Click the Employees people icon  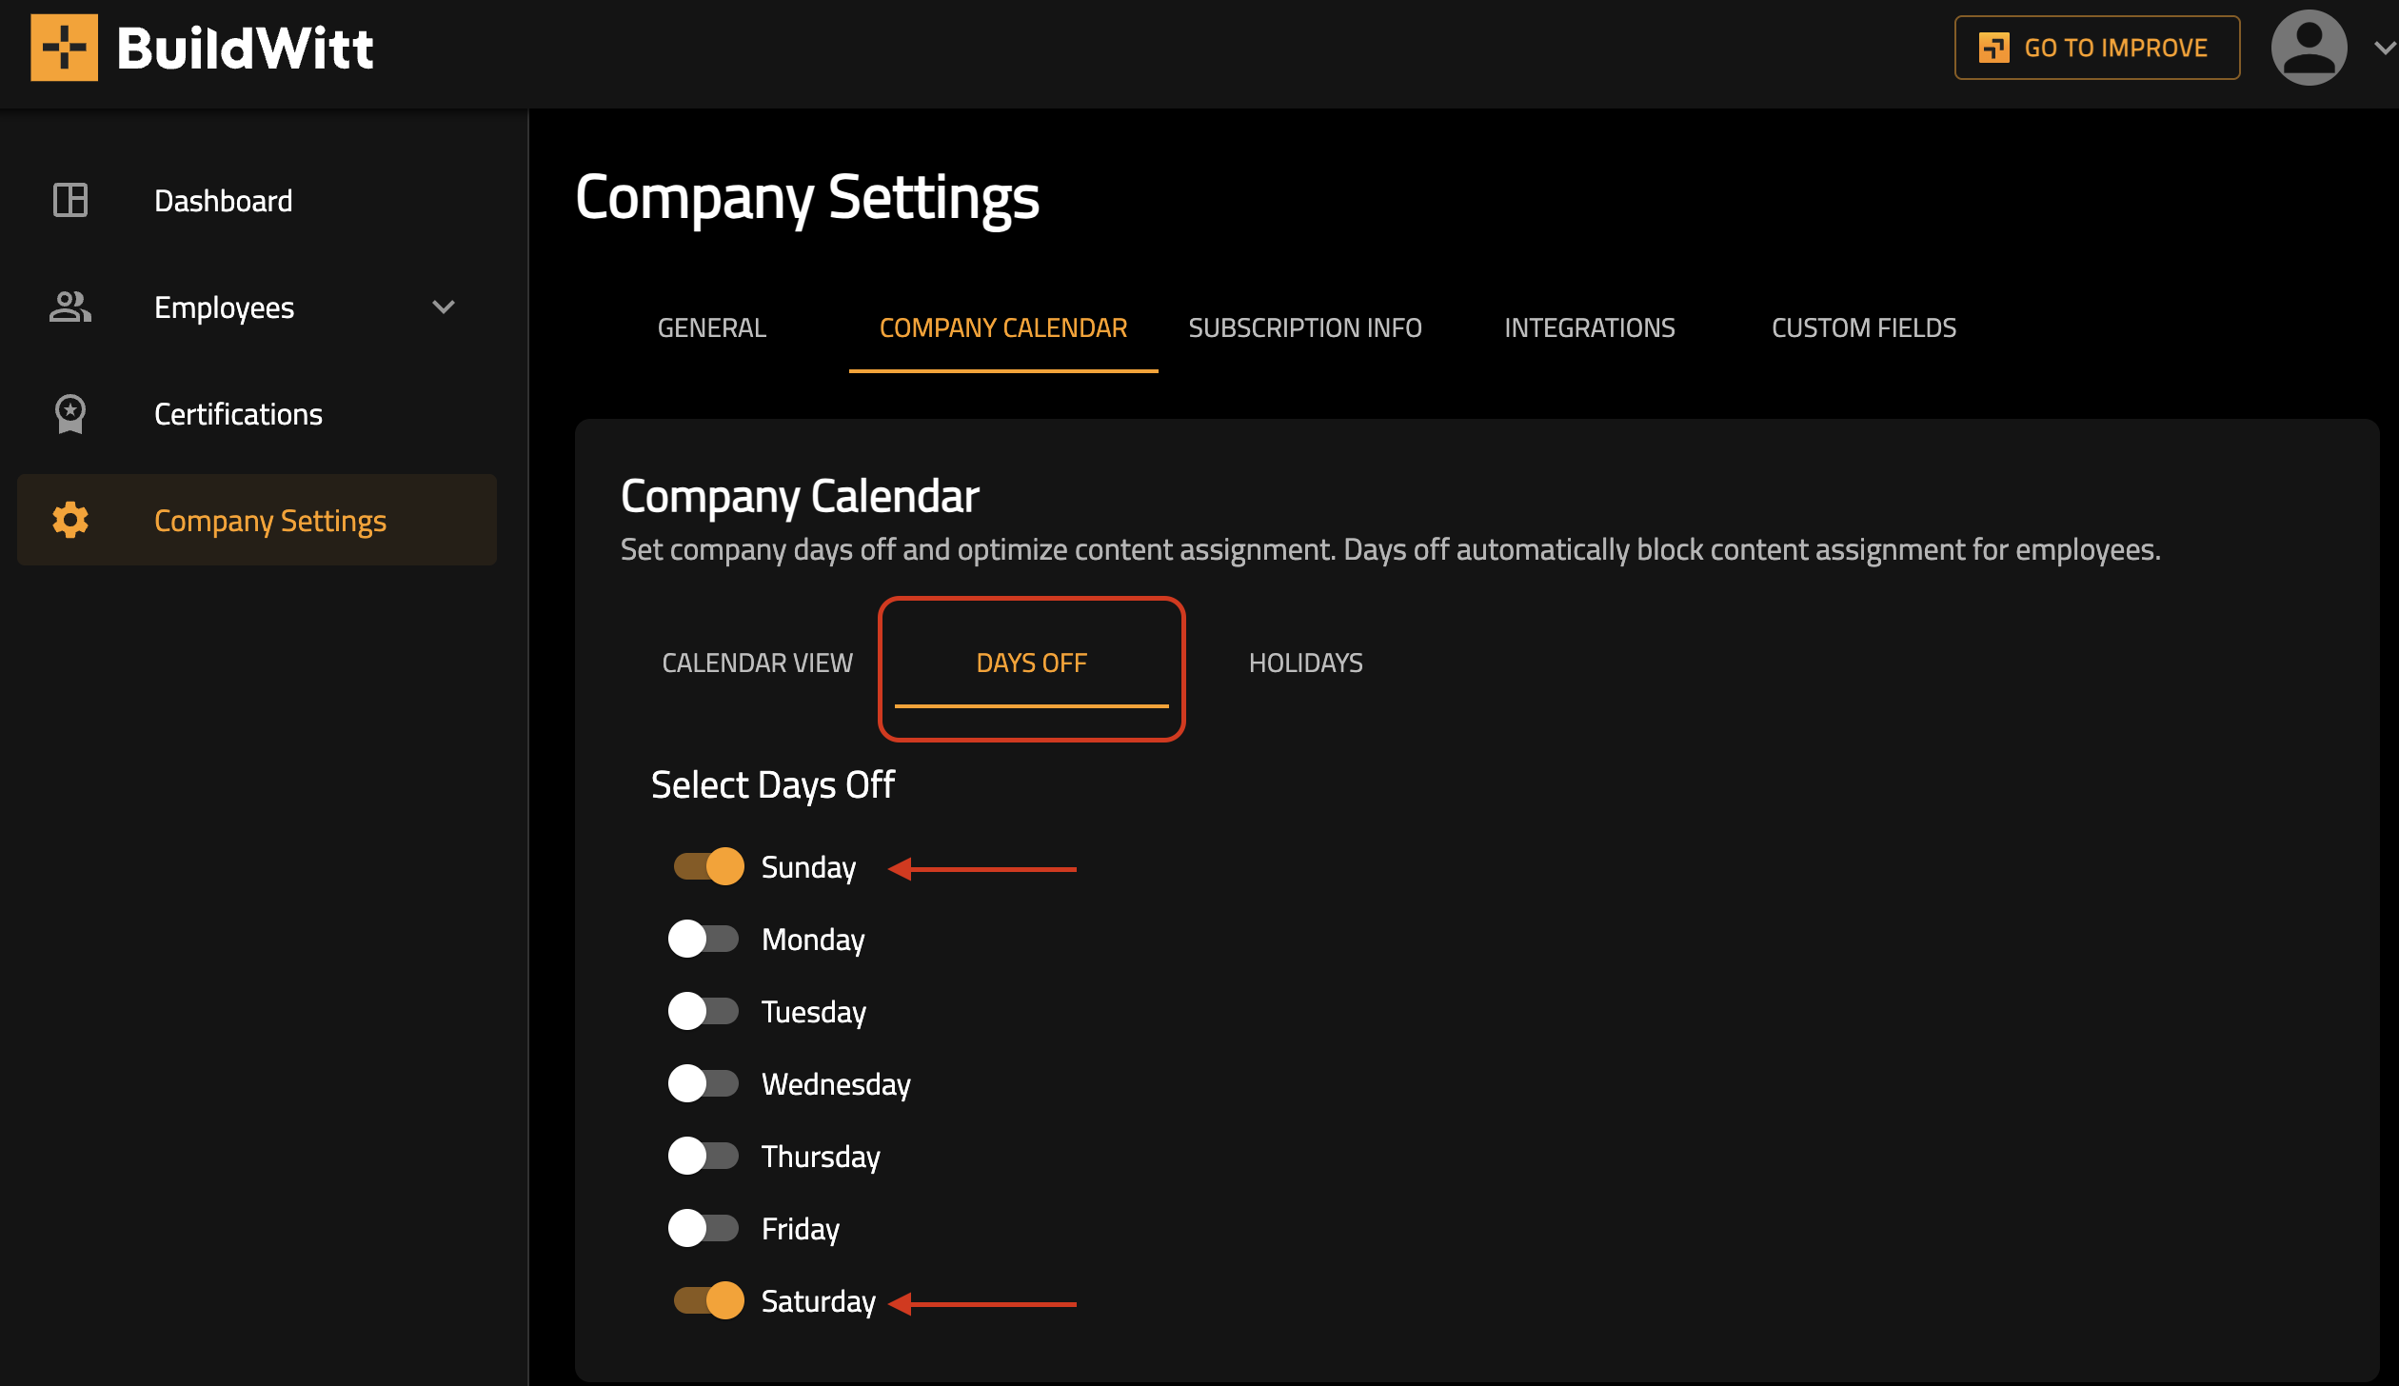pyautogui.click(x=70, y=307)
